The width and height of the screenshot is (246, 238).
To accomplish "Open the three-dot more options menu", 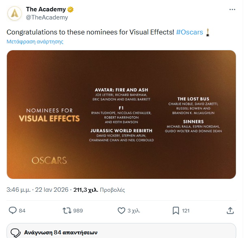I will coord(232,9).
